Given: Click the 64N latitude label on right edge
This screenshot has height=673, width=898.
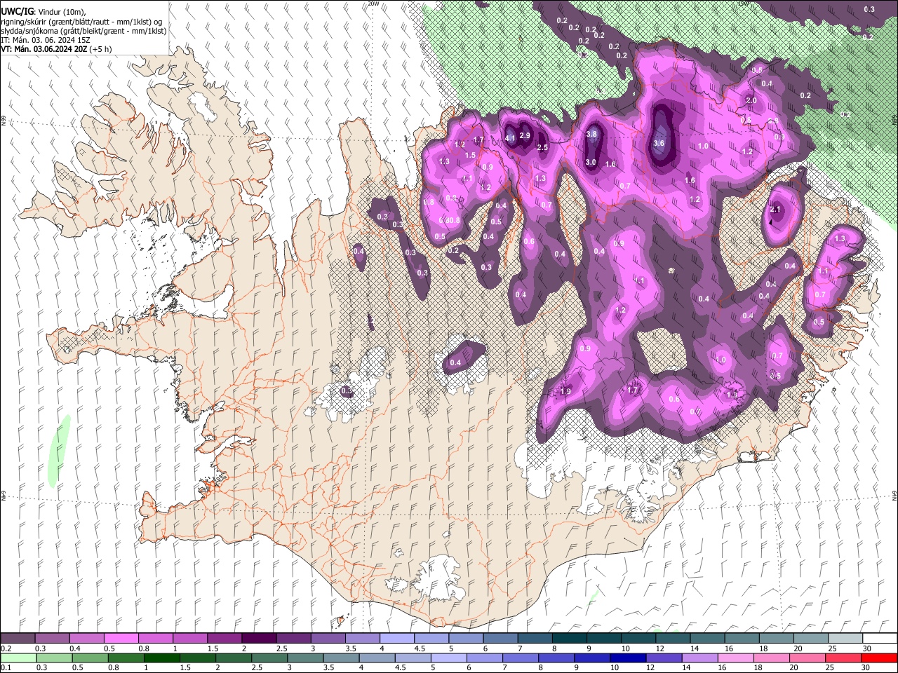Looking at the screenshot, I should point(894,495).
